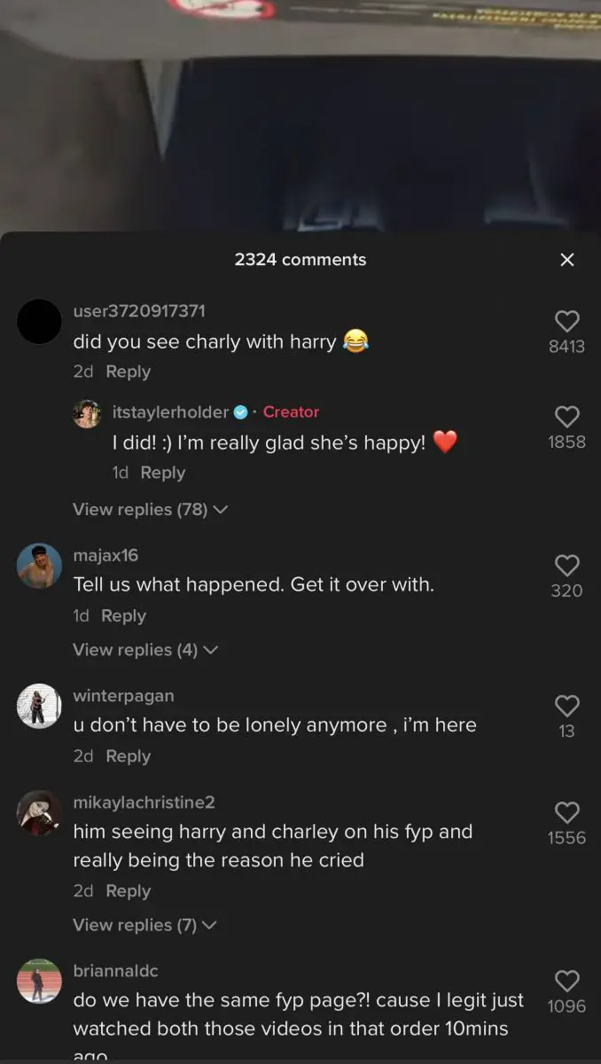Open briannaldc's profile avatar

point(39,982)
